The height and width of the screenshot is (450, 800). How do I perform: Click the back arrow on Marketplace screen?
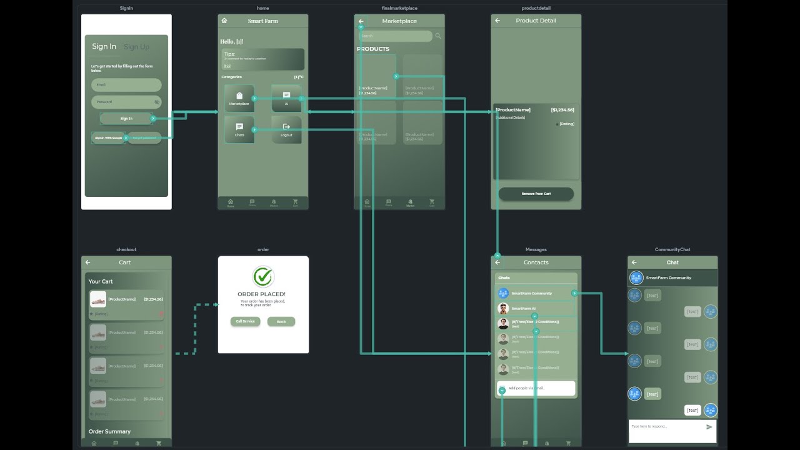361,21
